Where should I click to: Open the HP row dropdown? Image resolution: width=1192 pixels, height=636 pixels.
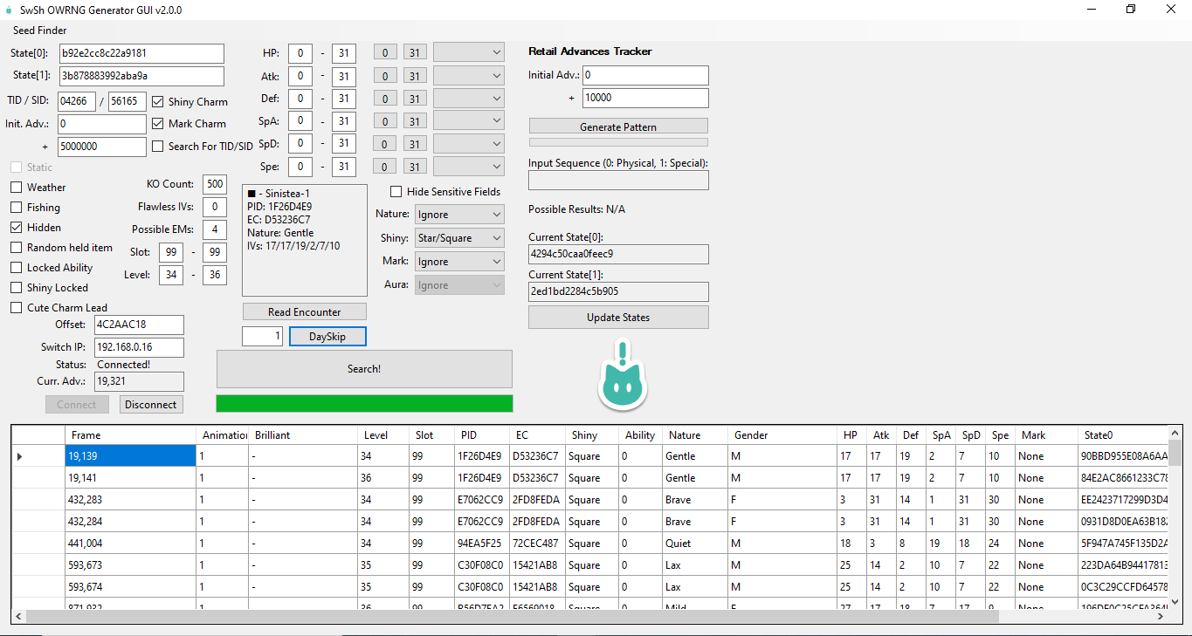click(x=469, y=53)
